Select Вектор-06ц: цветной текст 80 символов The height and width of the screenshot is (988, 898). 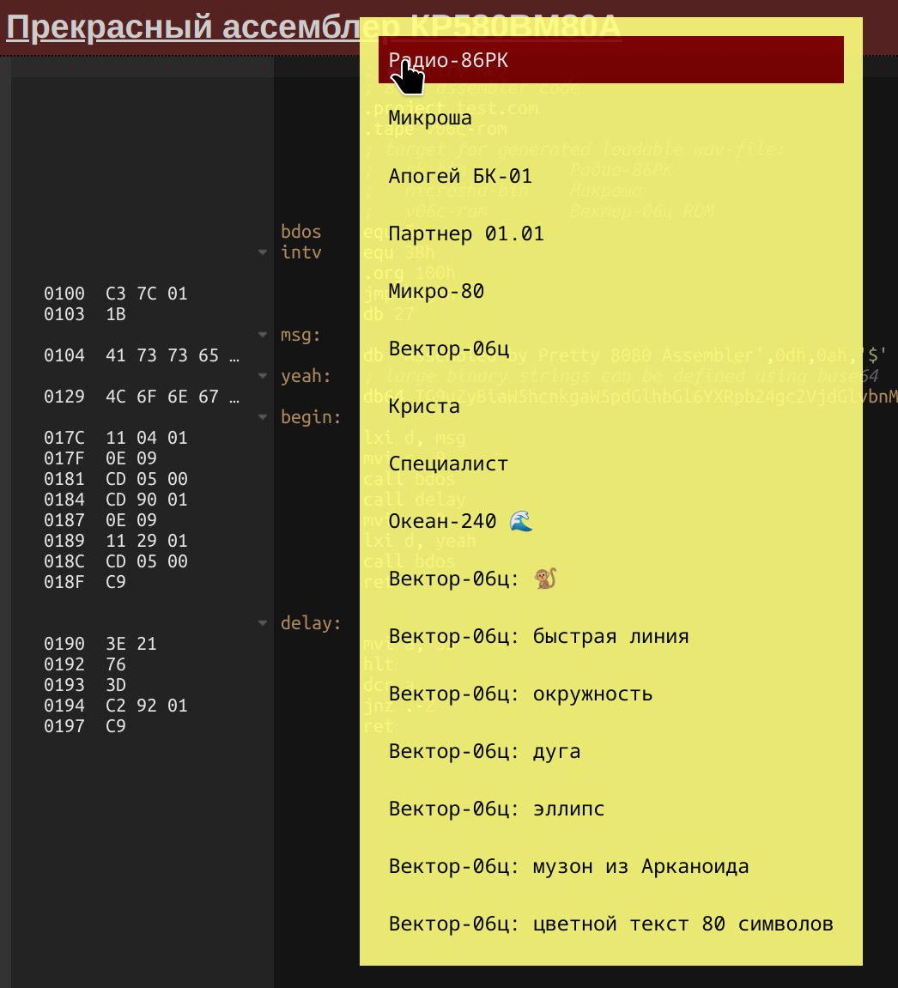610,924
